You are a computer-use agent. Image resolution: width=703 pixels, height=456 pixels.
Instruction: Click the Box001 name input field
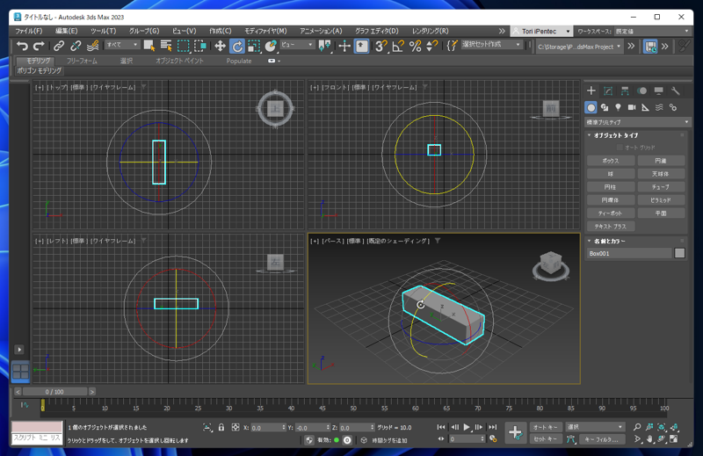[x=629, y=253]
